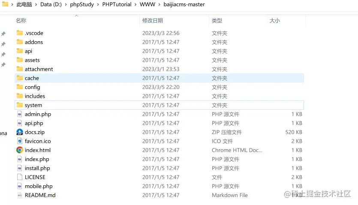The height and width of the screenshot is (205, 358).
Task: Select the index.html file name
Action: pyautogui.click(x=38, y=150)
